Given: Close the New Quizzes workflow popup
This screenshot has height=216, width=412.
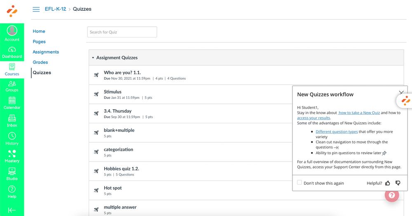Looking at the screenshot, I should tap(401, 93).
